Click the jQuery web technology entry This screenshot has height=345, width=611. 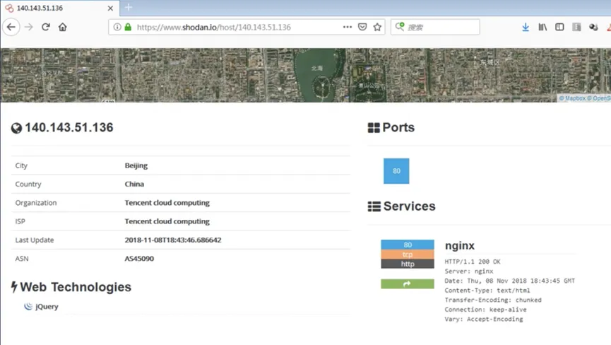pyautogui.click(x=47, y=306)
